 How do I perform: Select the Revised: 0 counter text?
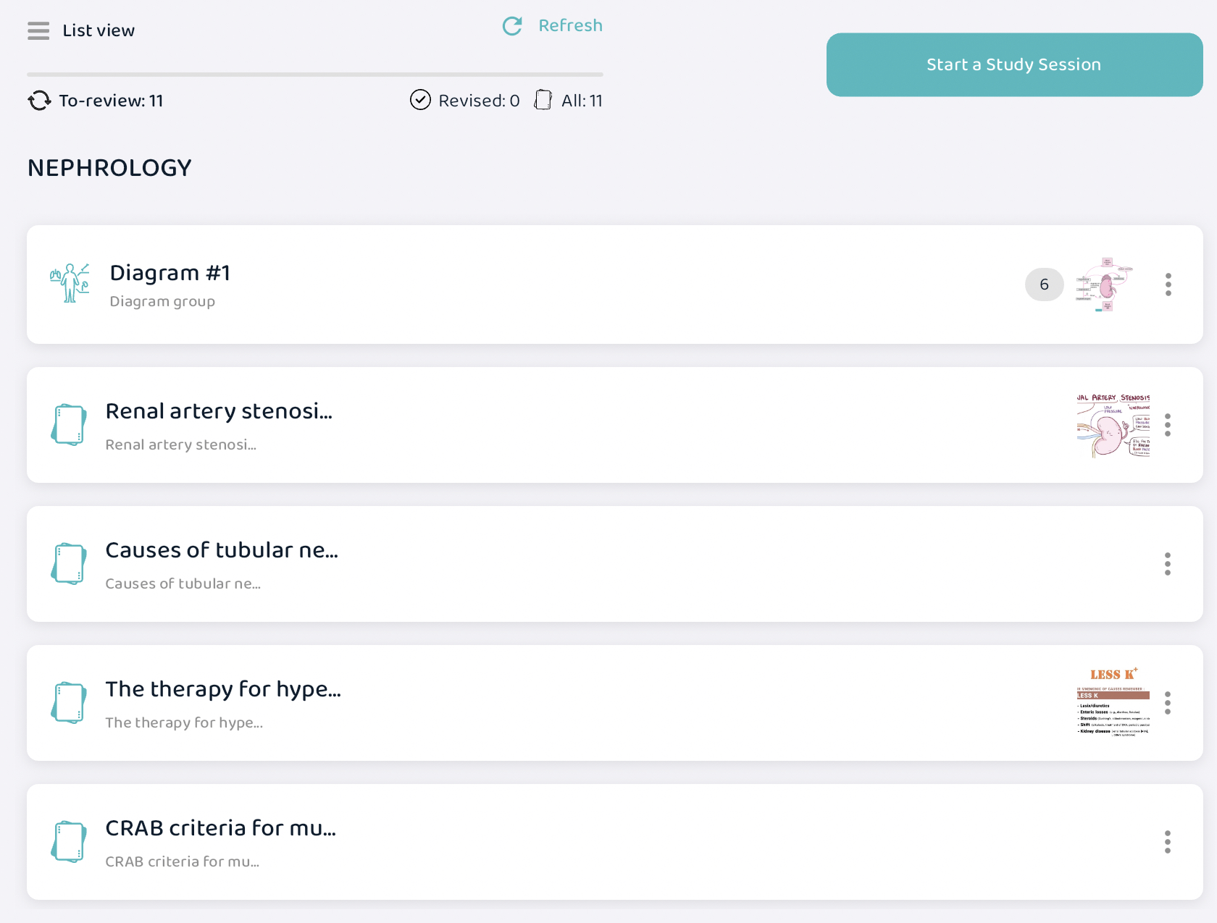click(x=479, y=101)
